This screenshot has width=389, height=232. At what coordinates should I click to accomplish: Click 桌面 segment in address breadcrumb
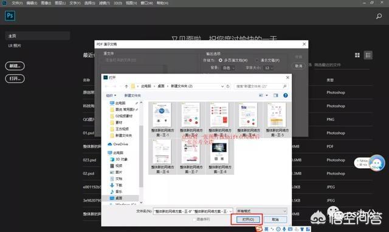click(x=161, y=86)
